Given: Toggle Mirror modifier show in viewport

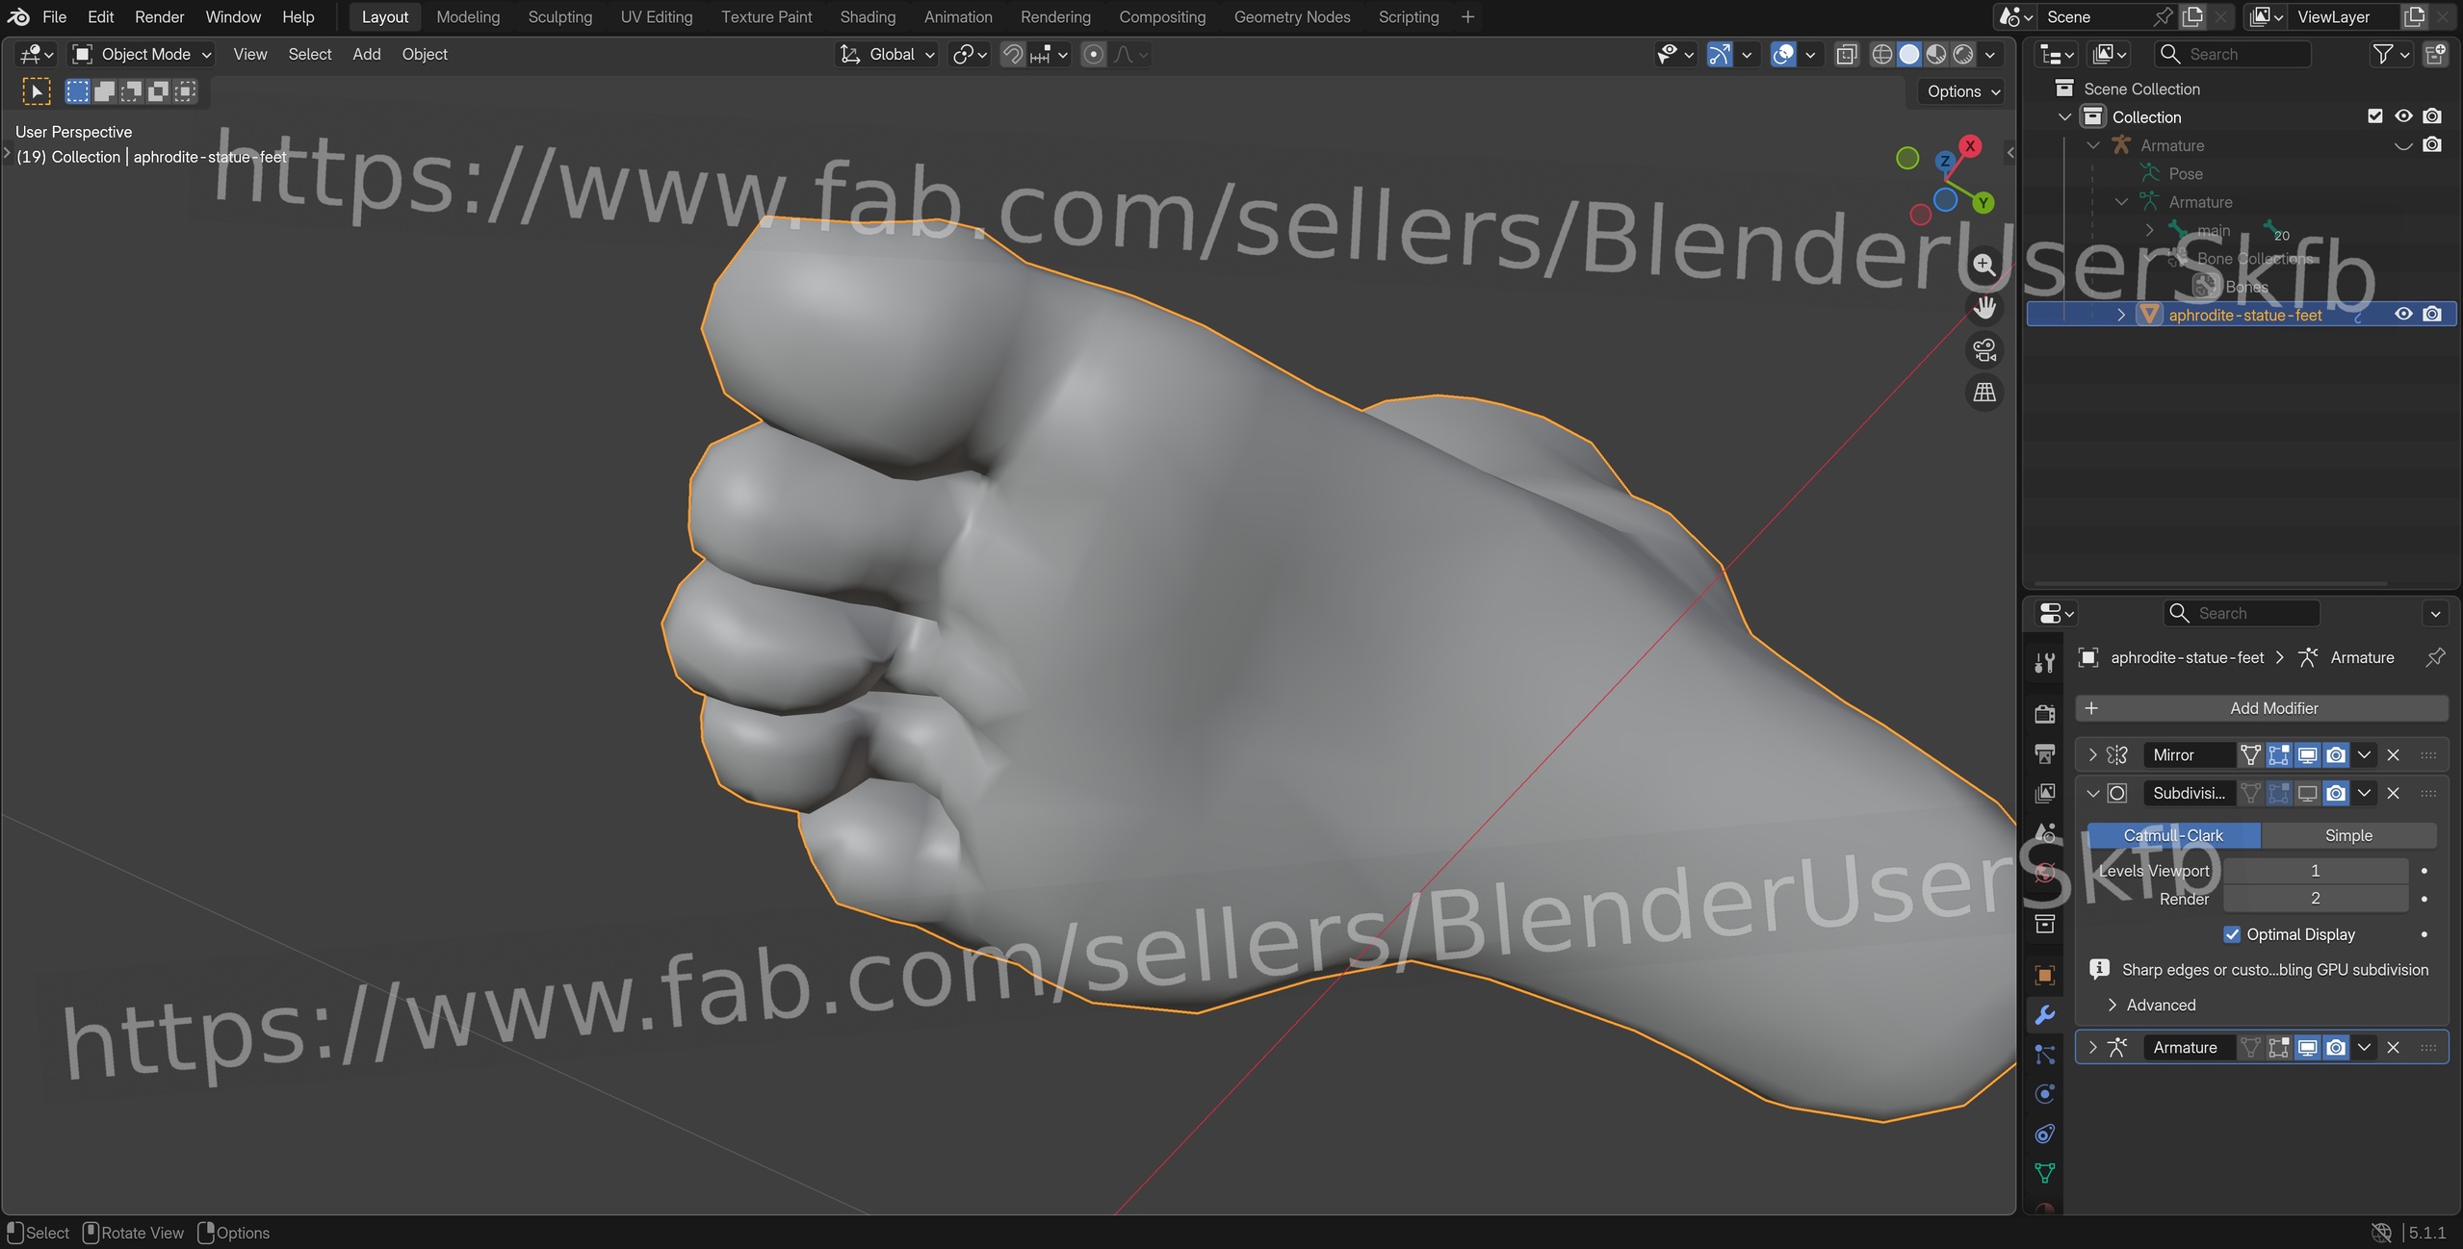Looking at the screenshot, I should click(x=2307, y=755).
